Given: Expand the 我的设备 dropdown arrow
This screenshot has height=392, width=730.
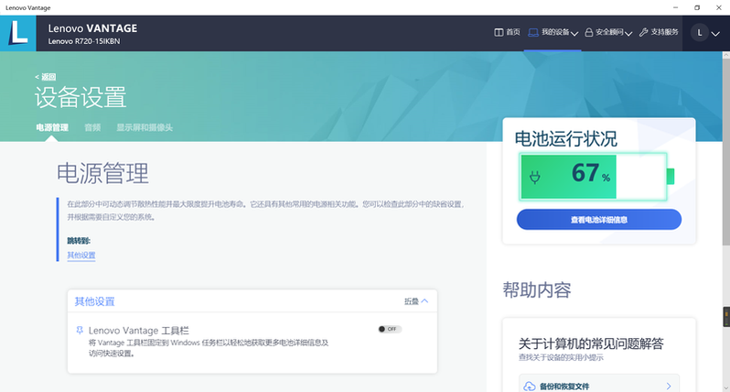Looking at the screenshot, I should coord(575,34).
